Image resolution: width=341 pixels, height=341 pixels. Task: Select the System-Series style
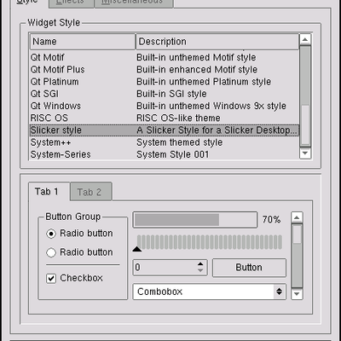click(x=165, y=154)
